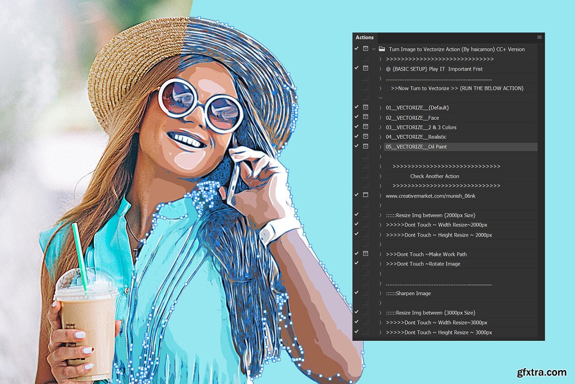
Task: Expand the 05__VECTORIZE__Oil Paint action steps
Action: 380,147
